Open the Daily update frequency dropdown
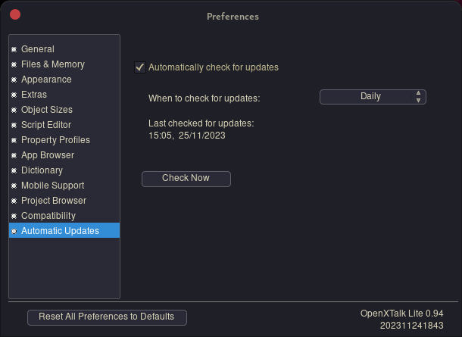The height and width of the screenshot is (337, 462). (x=373, y=97)
